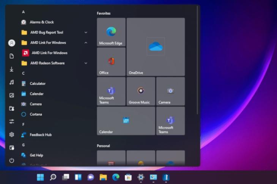Click the Power button in Start sidebar
Screen dimensions: 277x184
[12, 161]
